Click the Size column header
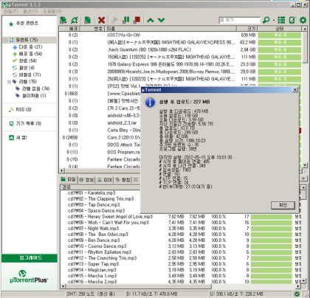The width and height of the screenshot is (310, 298). (x=247, y=29)
